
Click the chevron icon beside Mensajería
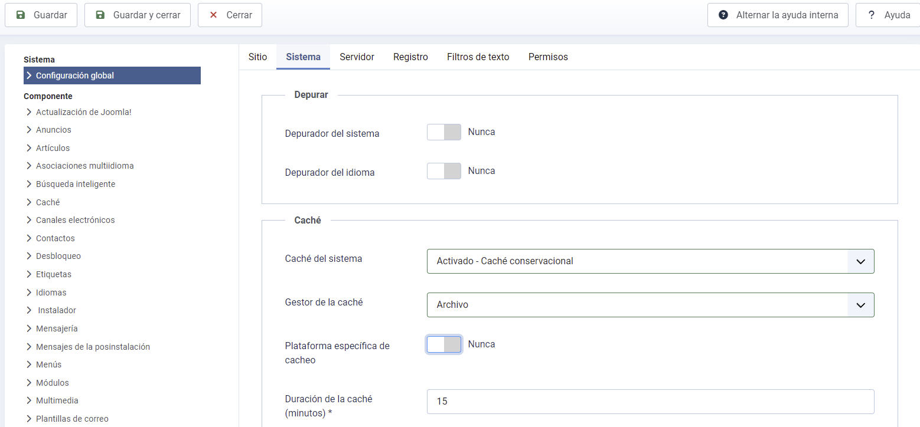(29, 329)
